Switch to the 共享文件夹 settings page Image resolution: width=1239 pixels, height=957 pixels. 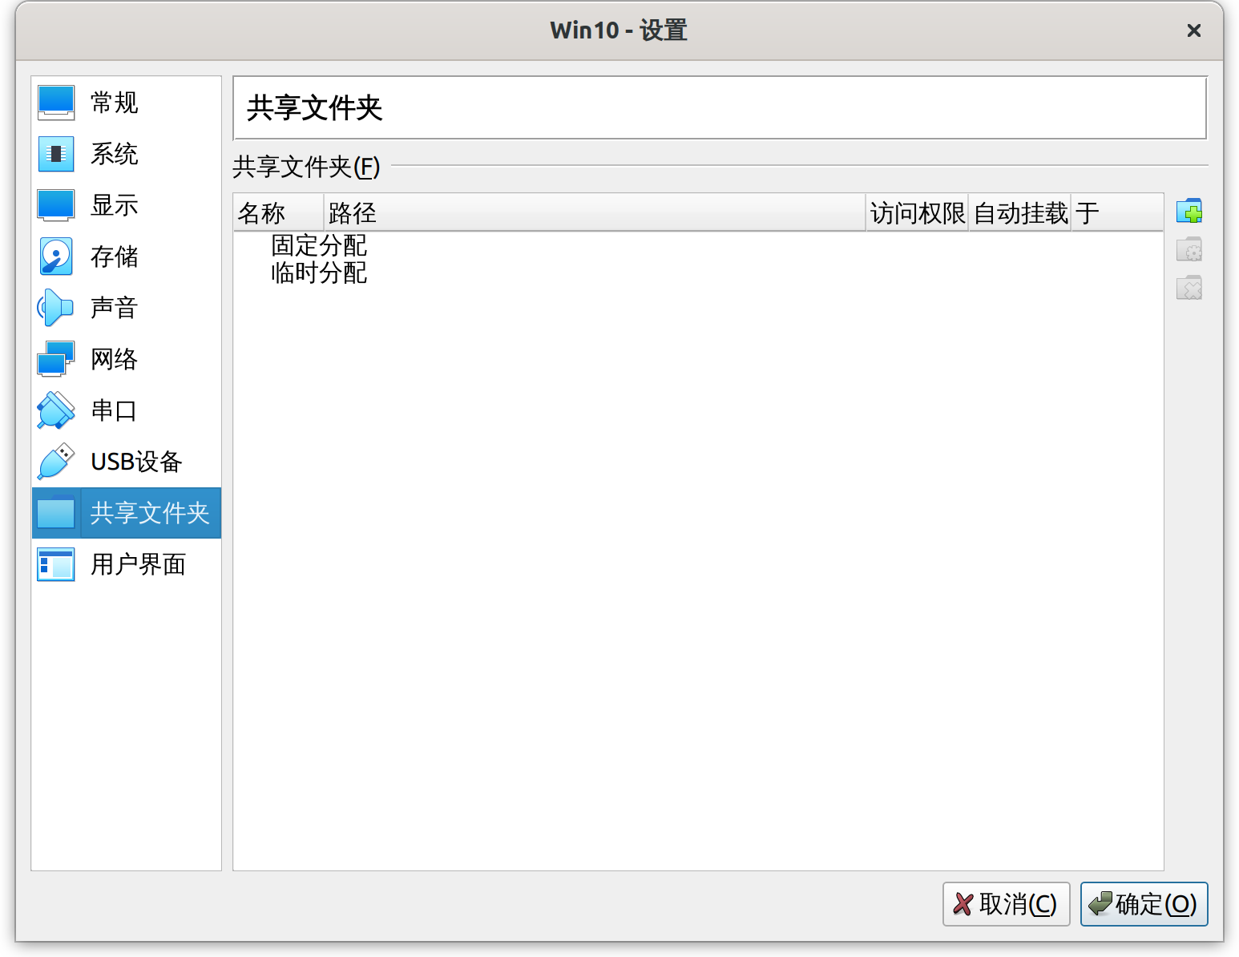click(126, 513)
